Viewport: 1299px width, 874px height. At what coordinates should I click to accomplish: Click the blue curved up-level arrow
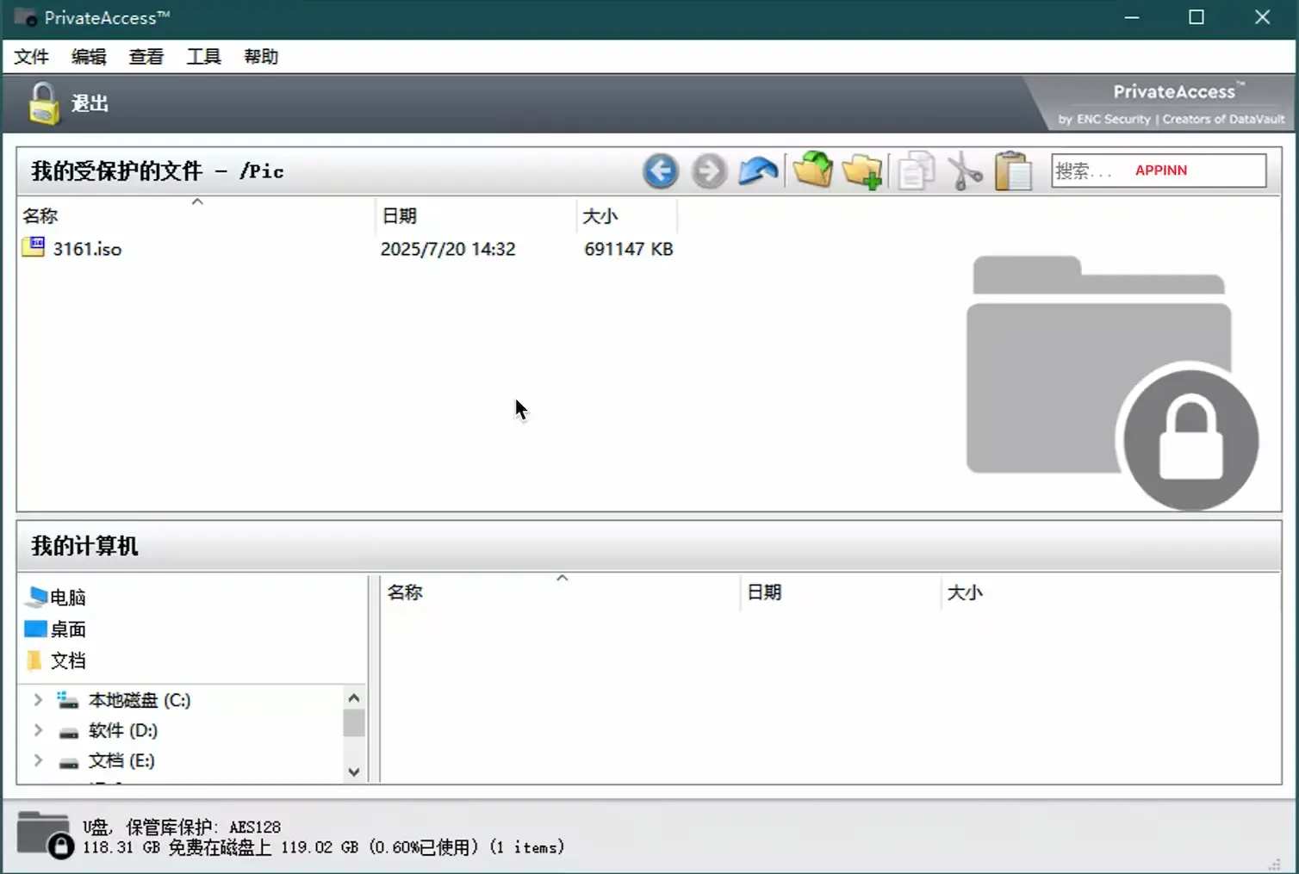pos(758,171)
